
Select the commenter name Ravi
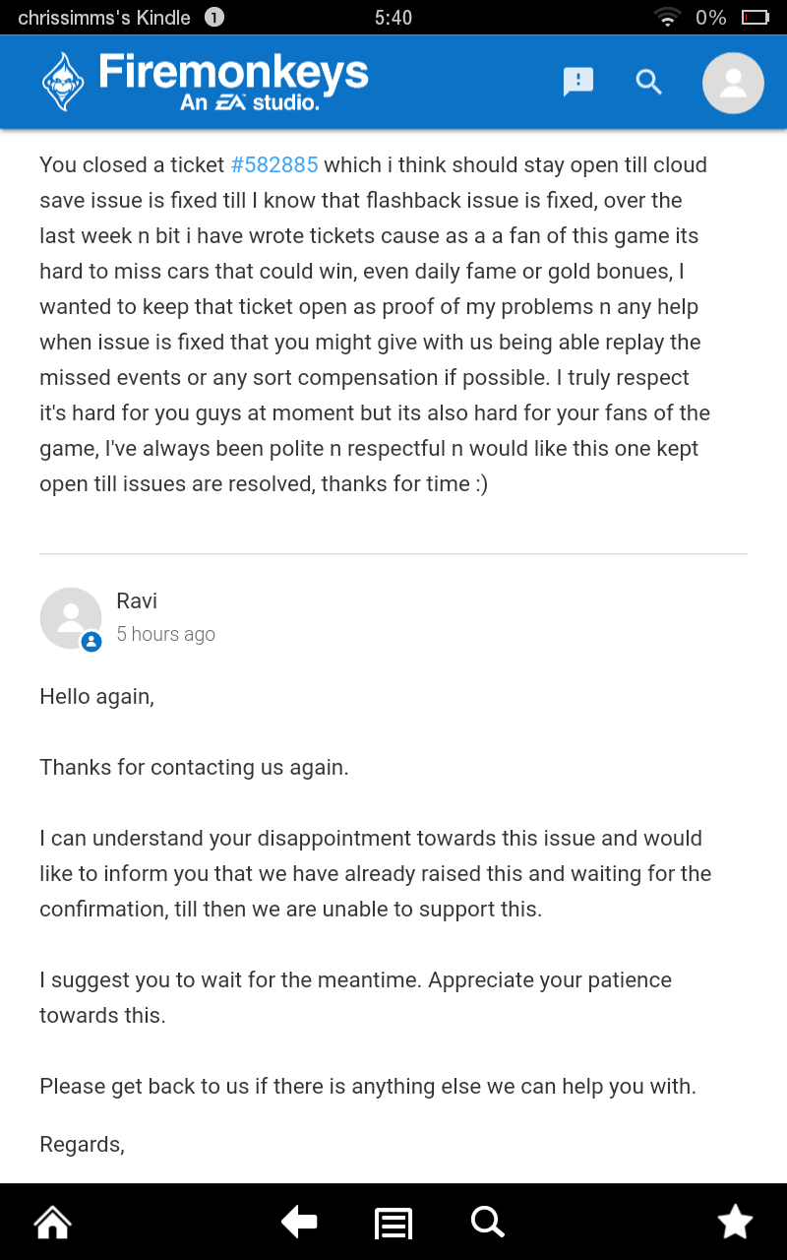click(137, 600)
